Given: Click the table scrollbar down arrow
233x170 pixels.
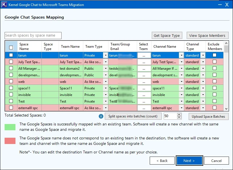Looking at the screenshot, I should pos(226,109).
